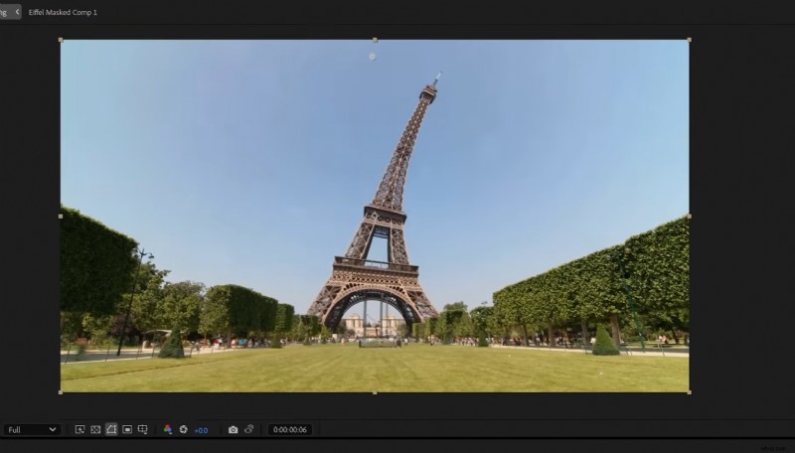Click the Fast Previews icon

[x=79, y=430]
